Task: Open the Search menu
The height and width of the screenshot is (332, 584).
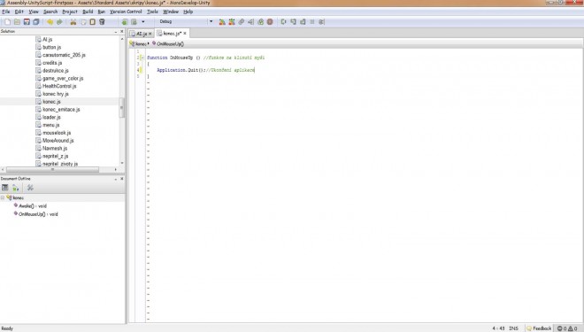Action: point(50,12)
